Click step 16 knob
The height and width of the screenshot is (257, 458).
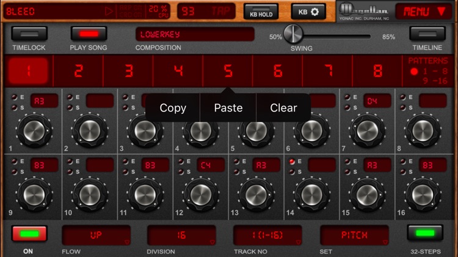(x=423, y=195)
